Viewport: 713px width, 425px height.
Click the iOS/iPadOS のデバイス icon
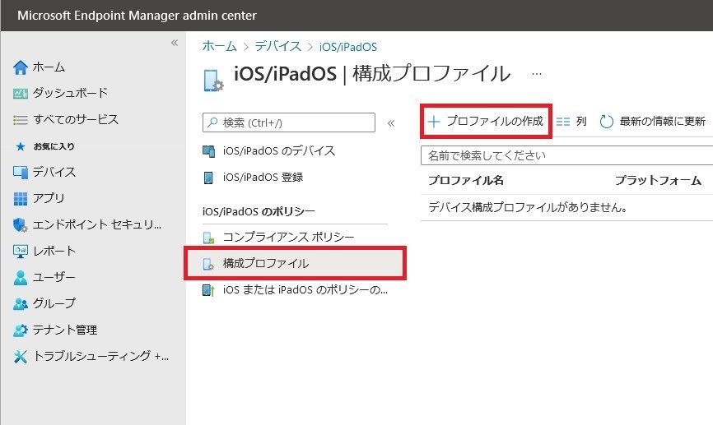click(x=209, y=151)
